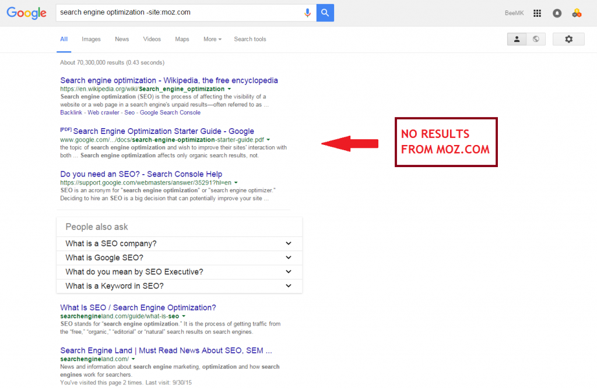Open the Backlink sitelink

point(71,112)
